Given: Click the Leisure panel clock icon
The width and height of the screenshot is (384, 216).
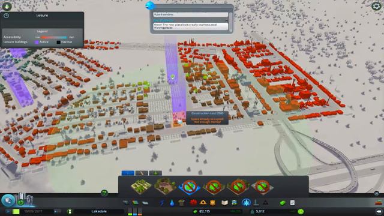Looking at the screenshot, I should (6, 16).
